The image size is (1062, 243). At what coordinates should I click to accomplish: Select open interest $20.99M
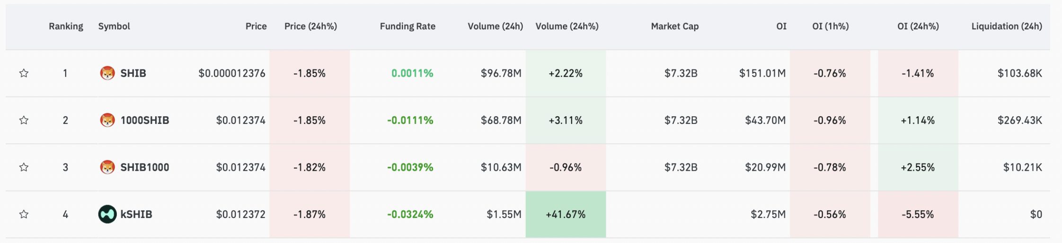click(765, 167)
